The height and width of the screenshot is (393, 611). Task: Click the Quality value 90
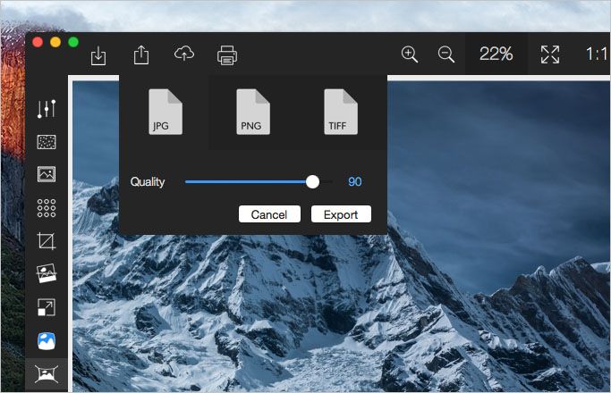tap(355, 181)
